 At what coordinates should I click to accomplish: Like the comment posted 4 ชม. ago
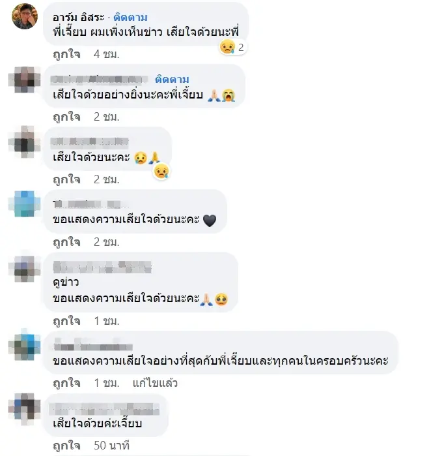tap(66, 54)
